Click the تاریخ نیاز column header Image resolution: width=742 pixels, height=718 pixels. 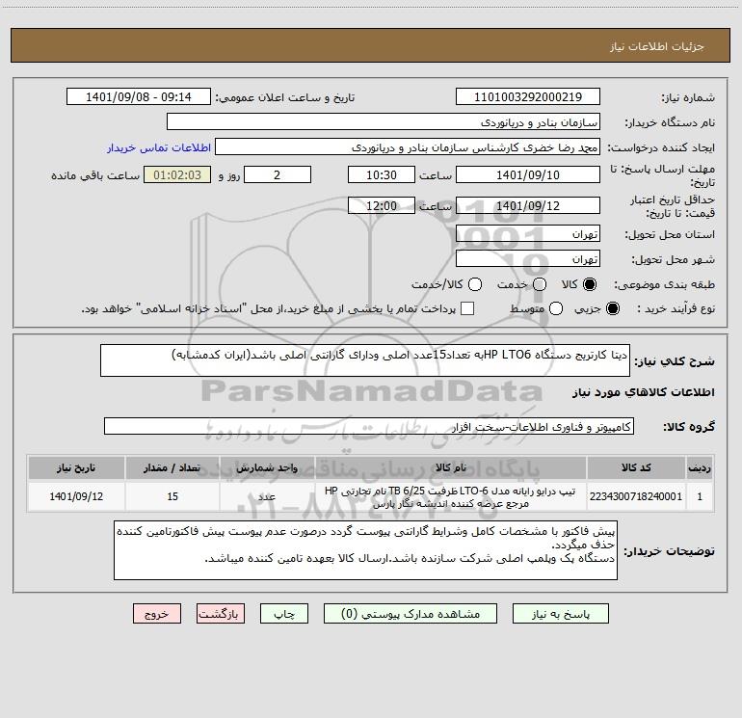pos(76,467)
